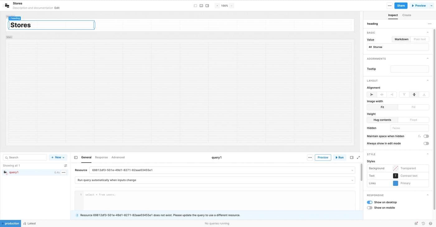Open the run query trigger dropdown
Viewport: 436px width, 227px height.
point(215,180)
